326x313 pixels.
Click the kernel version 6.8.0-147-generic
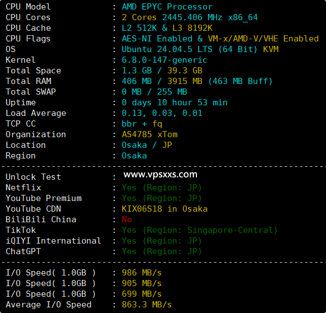click(x=164, y=60)
